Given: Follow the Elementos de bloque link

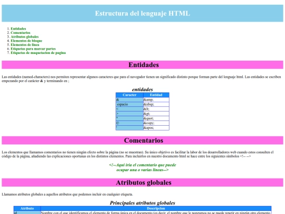Looking at the screenshot, I should [26, 41].
